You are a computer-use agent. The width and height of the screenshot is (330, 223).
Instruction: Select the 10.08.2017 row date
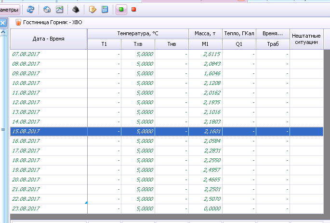point(26,83)
